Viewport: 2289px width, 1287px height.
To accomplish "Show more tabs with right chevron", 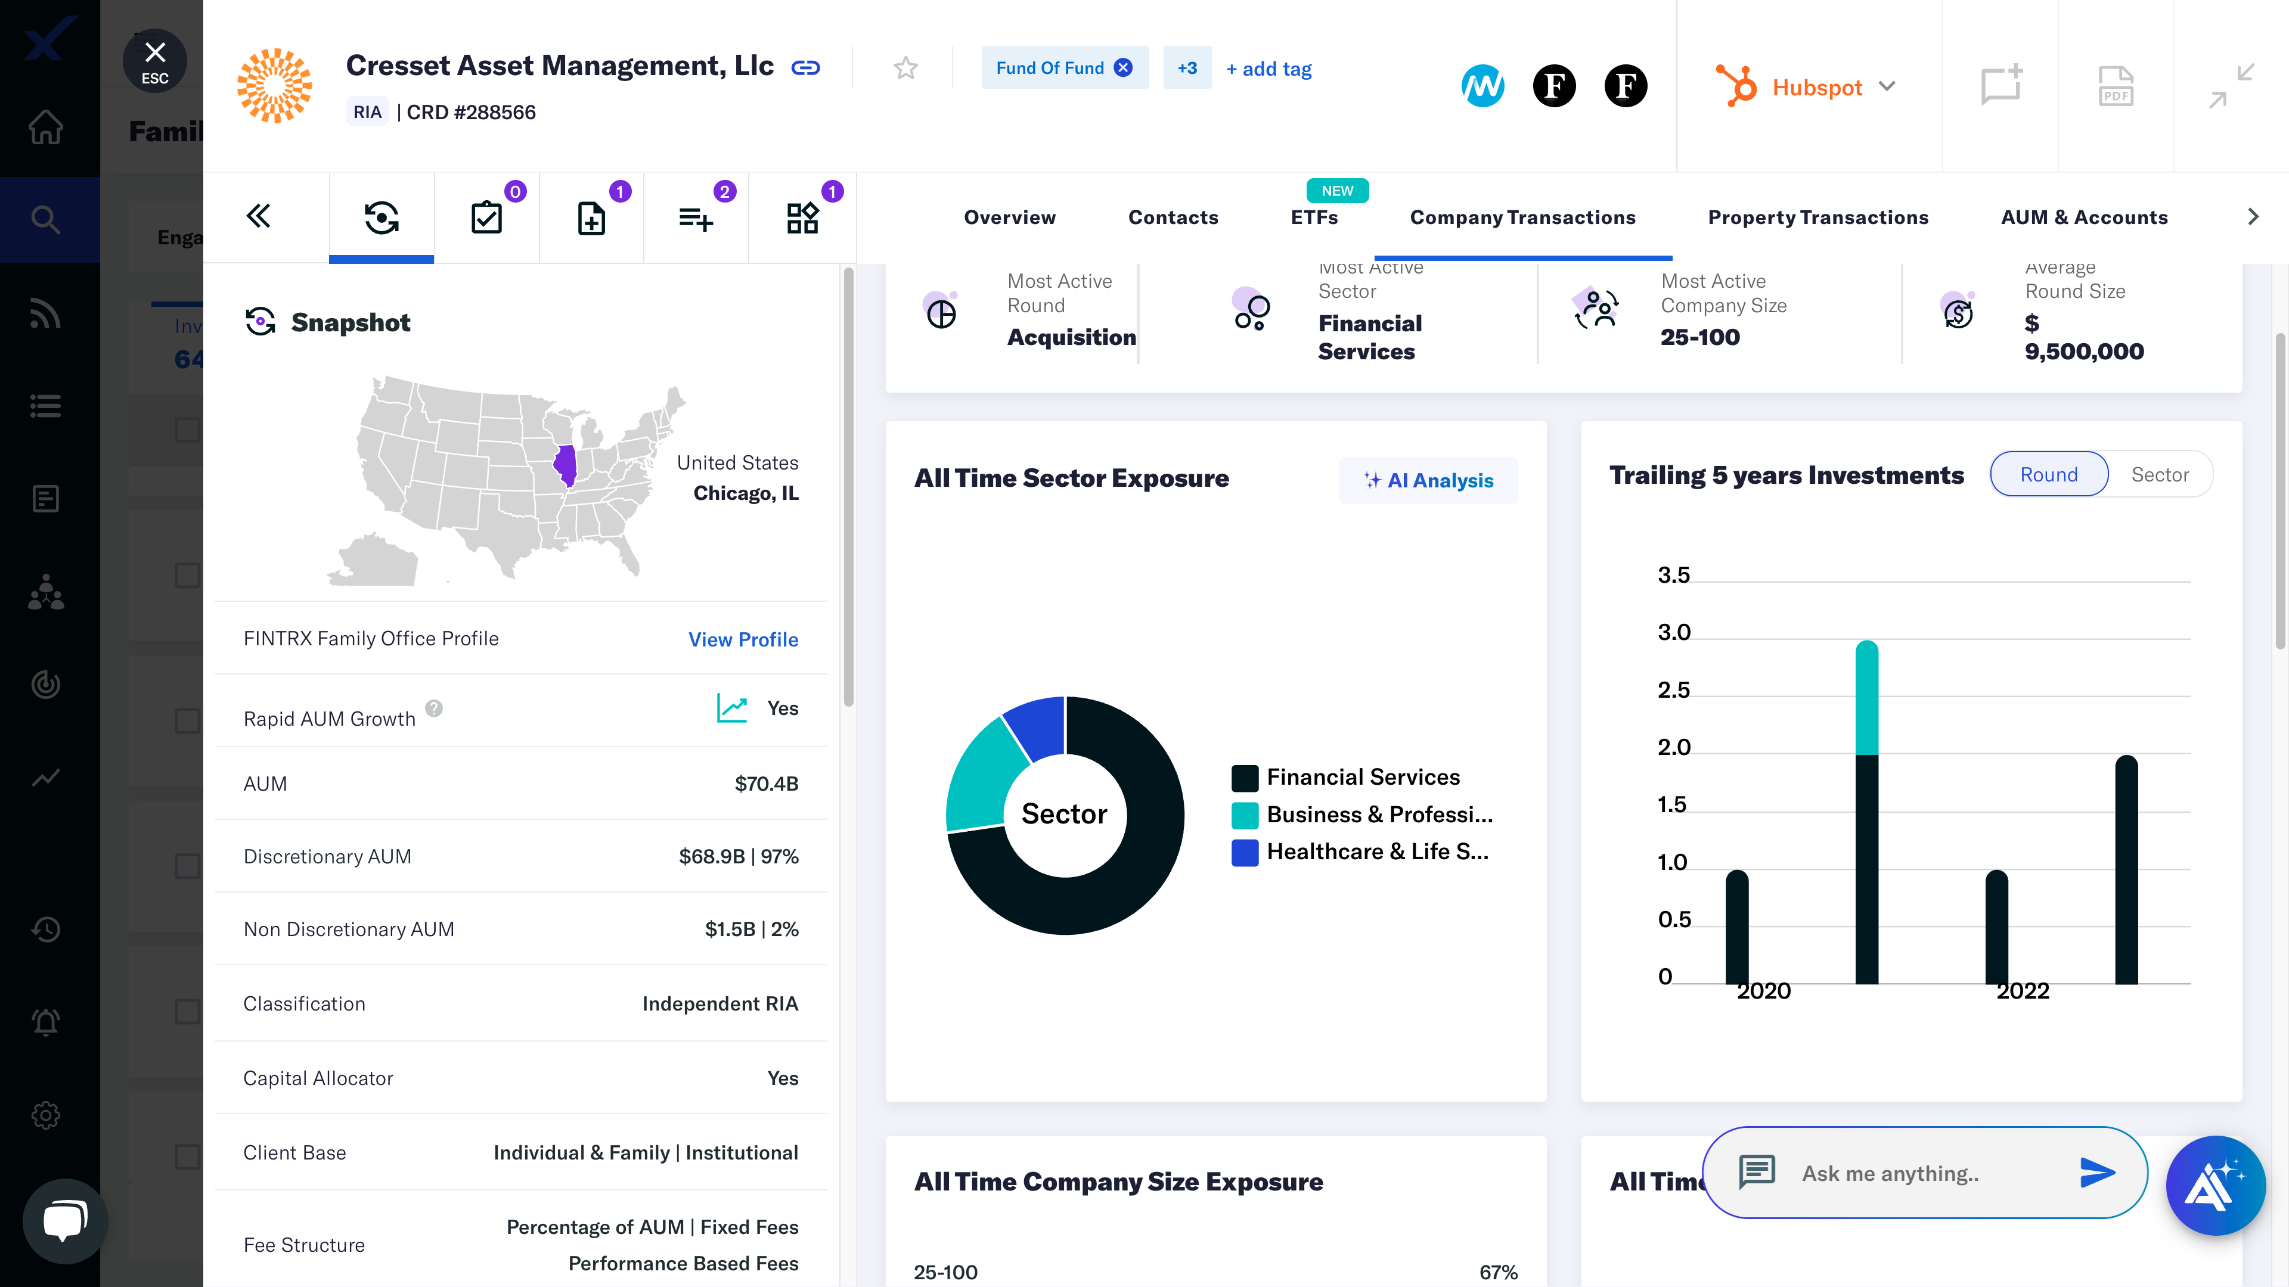I will [2253, 217].
